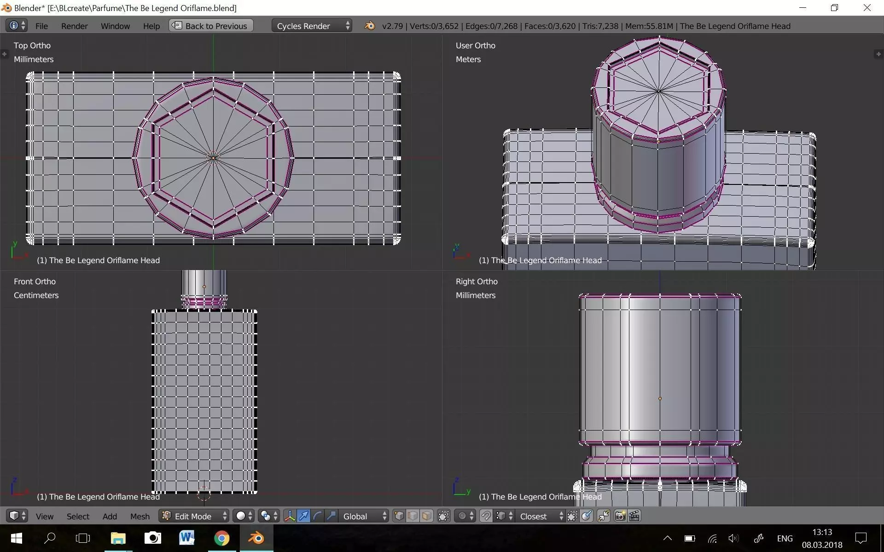Toggle limit selection to visible
The image size is (884, 552).
(x=443, y=516)
